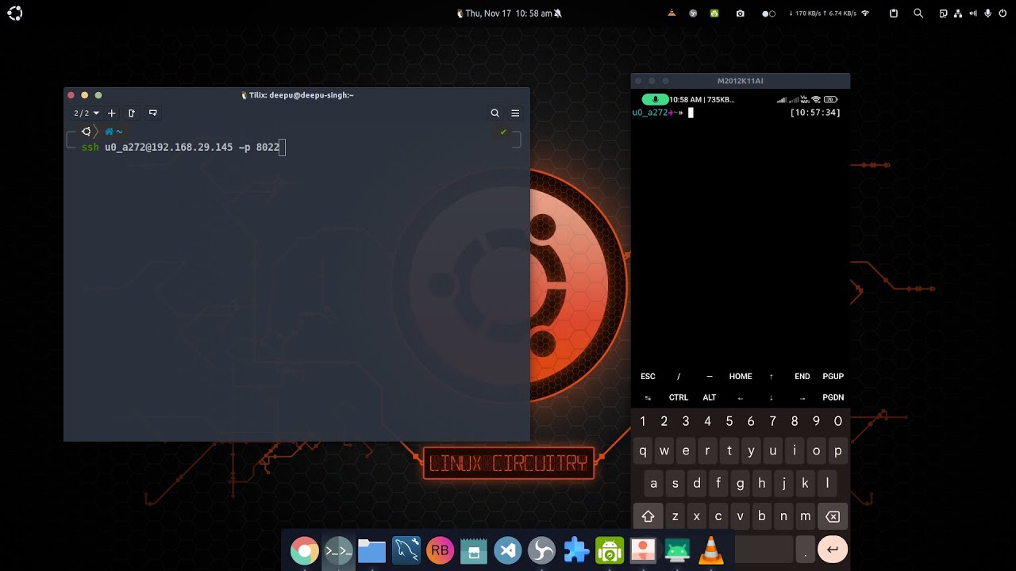Viewport: 1016px width, 571px height.
Task: Open the terminal app in the dock
Action: [x=338, y=550]
